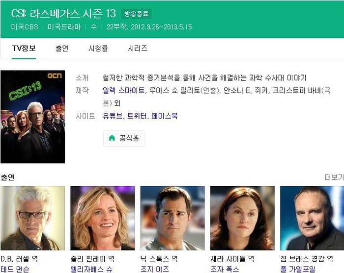Open the 짐 브래스 경감 actor photo
Screen dimensions: 344x273
pyautogui.click(x=312, y=218)
